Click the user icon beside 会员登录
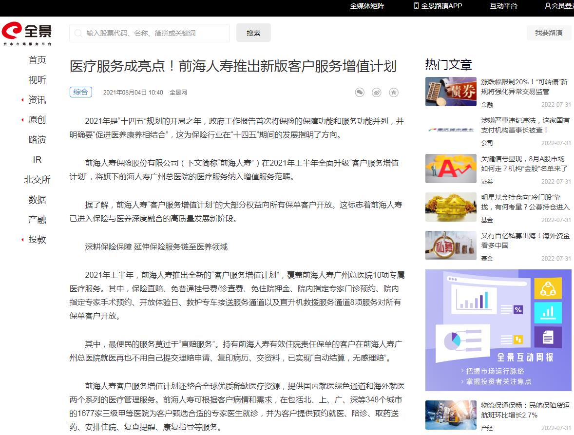The width and height of the screenshot is (574, 435). [x=548, y=5]
